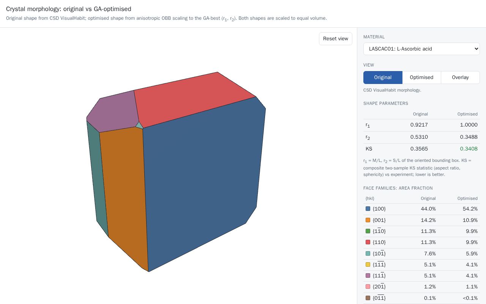Image resolution: width=486 pixels, height=304 pixels.
Task: Click the {10-1} original area 7.6%
Action: 430,253
